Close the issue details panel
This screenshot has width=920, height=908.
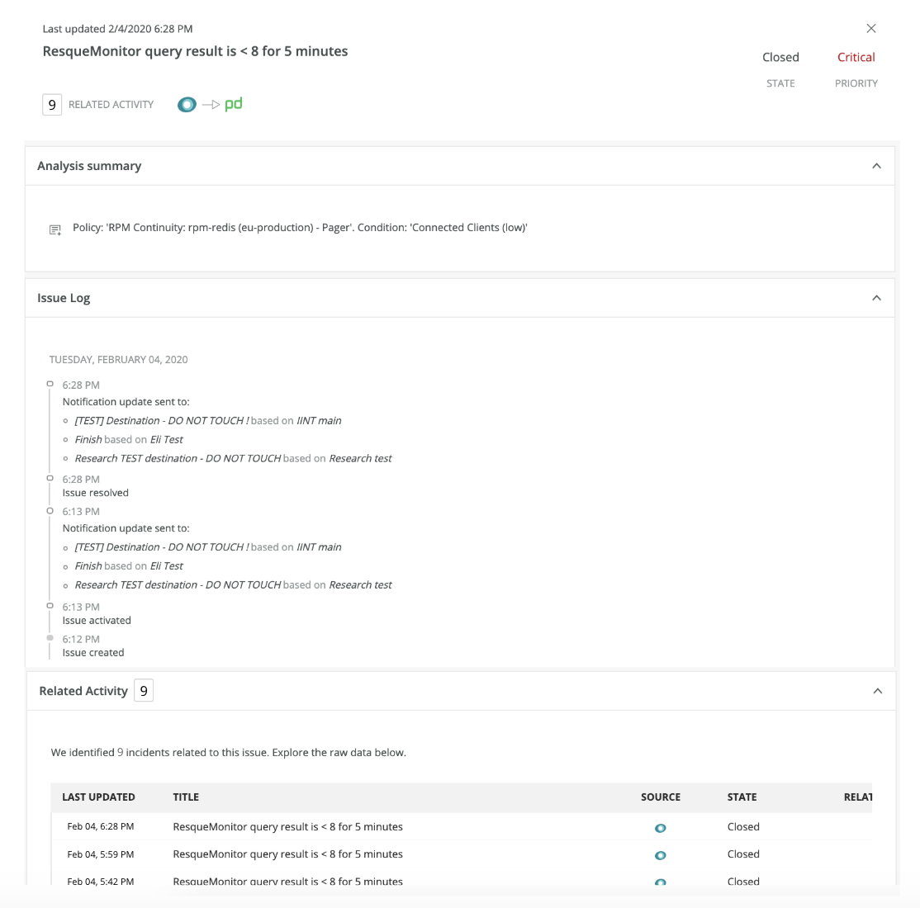point(870,28)
